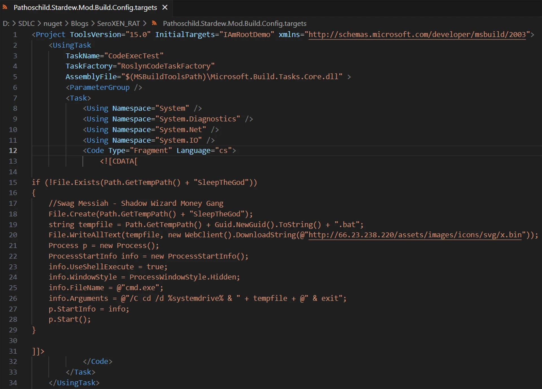
Task: Click the info.FileName cmd.exe line
Action: 106,288
